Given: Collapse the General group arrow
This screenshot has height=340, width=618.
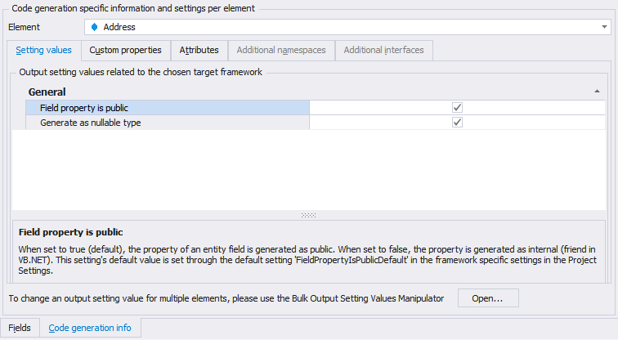Looking at the screenshot, I should coord(597,92).
